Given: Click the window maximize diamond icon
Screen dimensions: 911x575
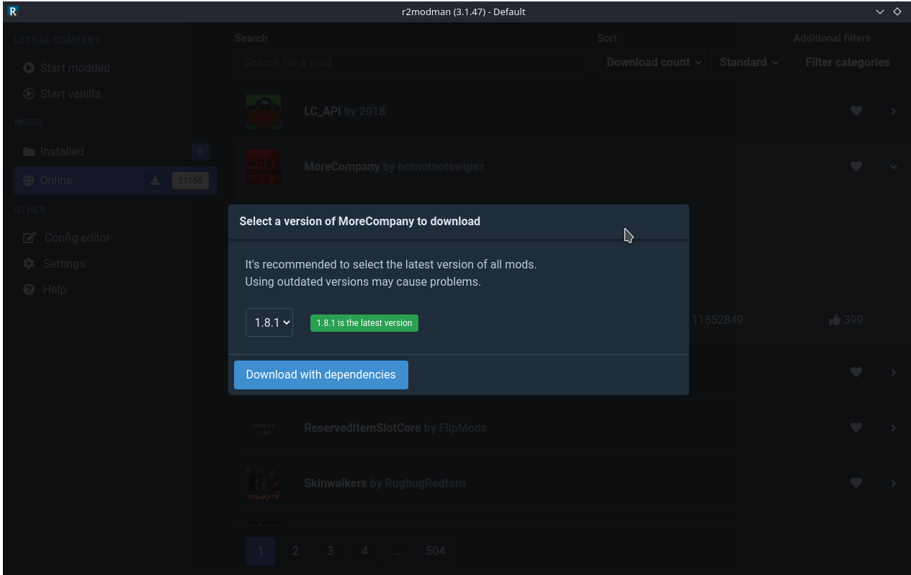Looking at the screenshot, I should [x=897, y=12].
